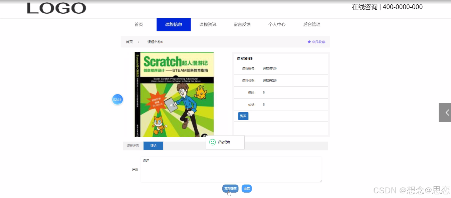
Task: Switch to the 课程详情 tab
Action: click(133, 146)
